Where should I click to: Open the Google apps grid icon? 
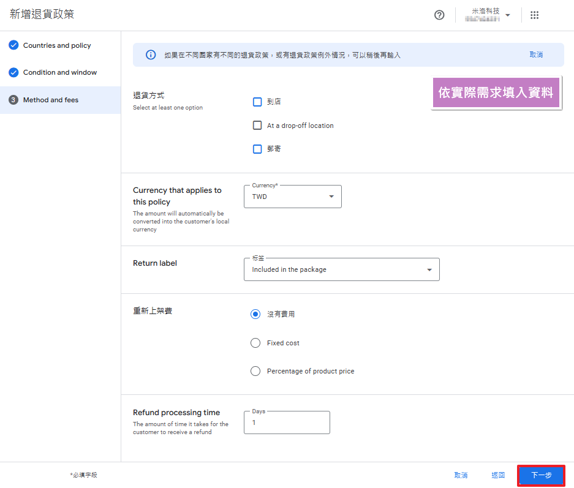click(534, 15)
